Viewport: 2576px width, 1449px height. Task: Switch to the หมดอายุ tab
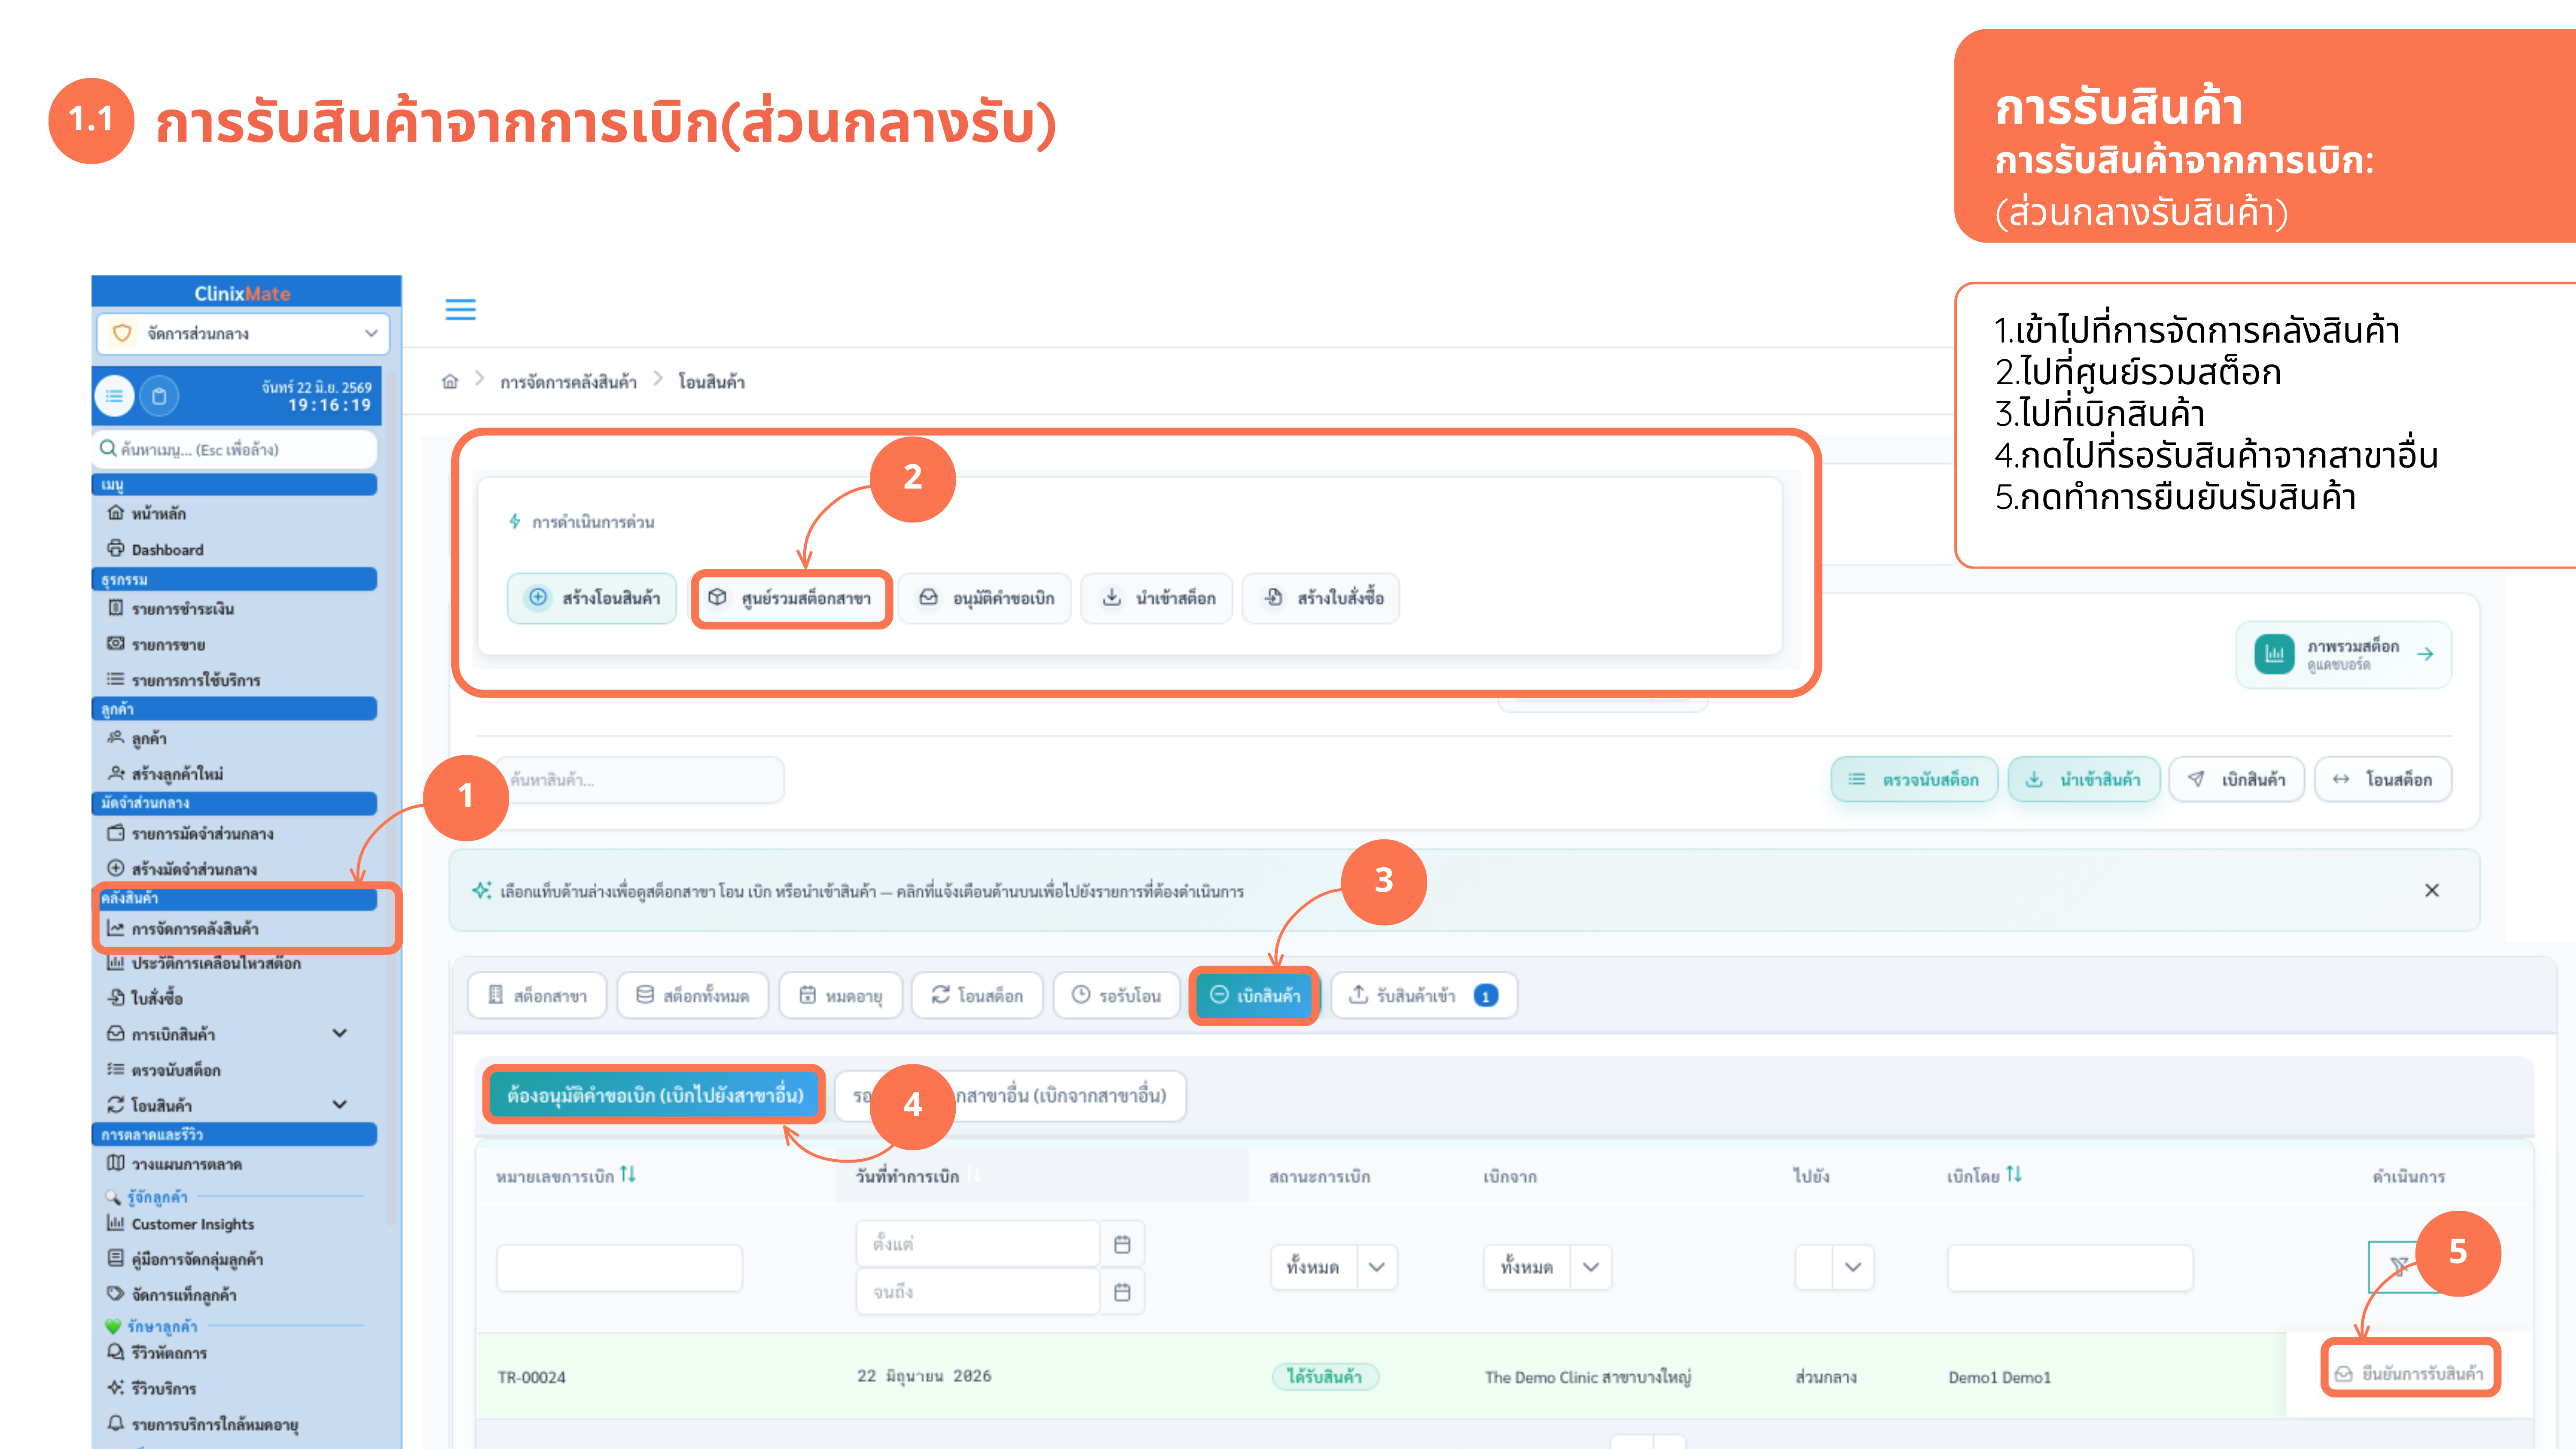coord(840,995)
